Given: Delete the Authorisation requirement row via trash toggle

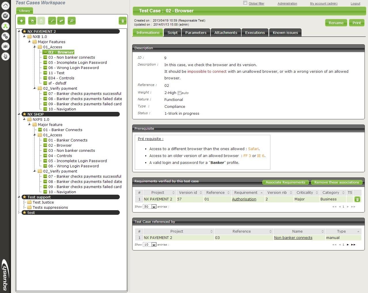Looking at the screenshot, I should [357, 199].
